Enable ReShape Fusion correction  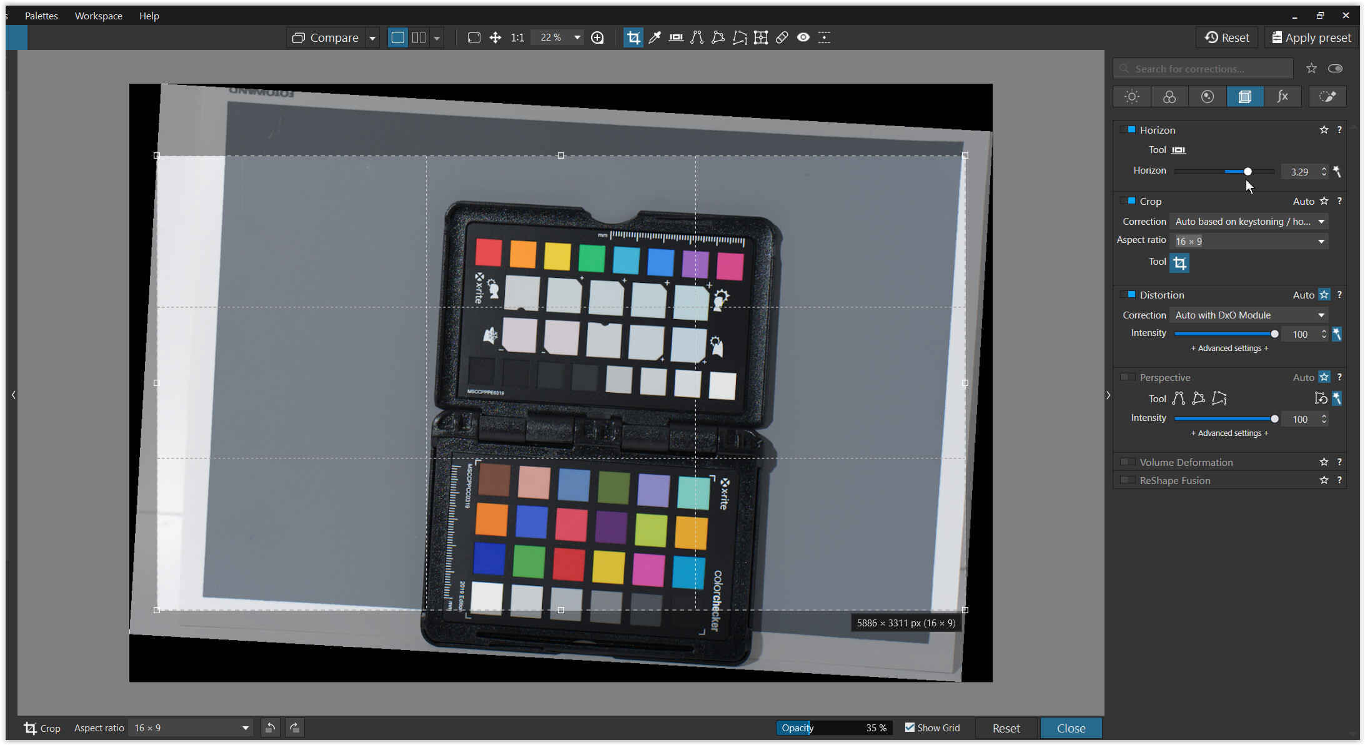coord(1128,480)
